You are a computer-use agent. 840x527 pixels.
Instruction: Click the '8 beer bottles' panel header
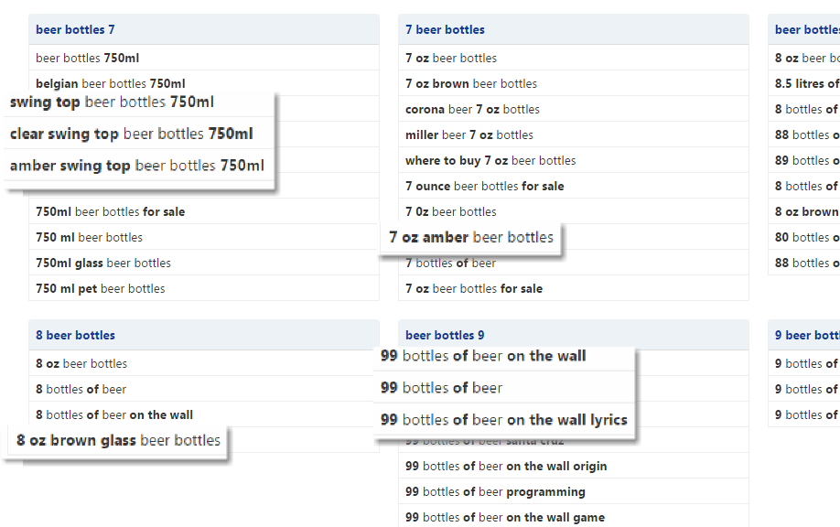coord(76,335)
